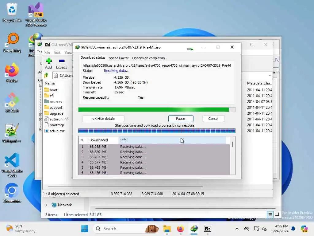The height and width of the screenshot is (236, 314).
Task: Select the sources folder in 7-Zip
Action: click(x=53, y=101)
